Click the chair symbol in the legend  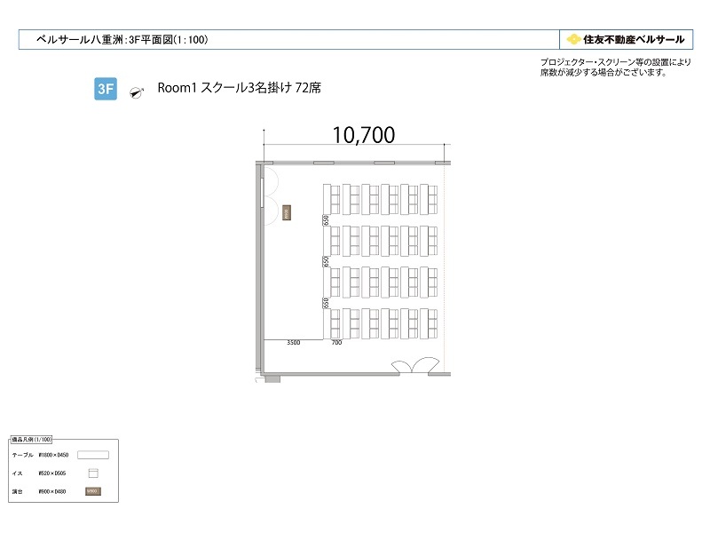93,473
